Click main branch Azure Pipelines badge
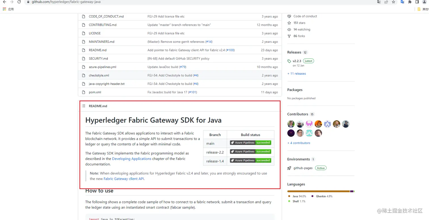This screenshot has height=220, width=429. tap(251, 143)
